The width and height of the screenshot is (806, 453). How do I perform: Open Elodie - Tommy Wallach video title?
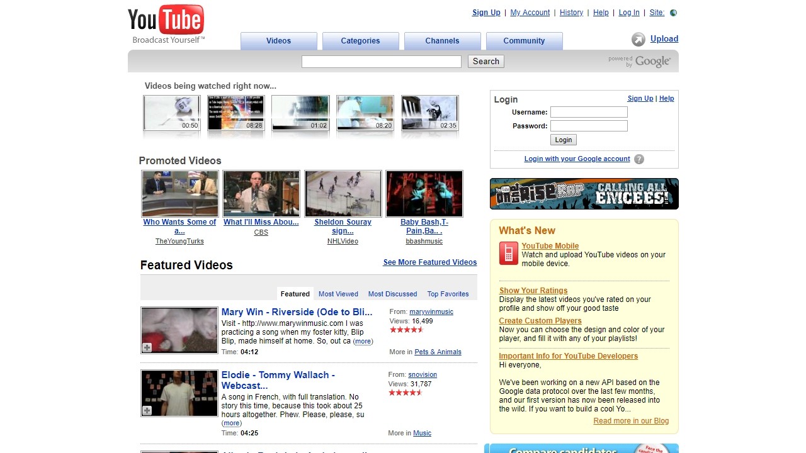tap(278, 380)
